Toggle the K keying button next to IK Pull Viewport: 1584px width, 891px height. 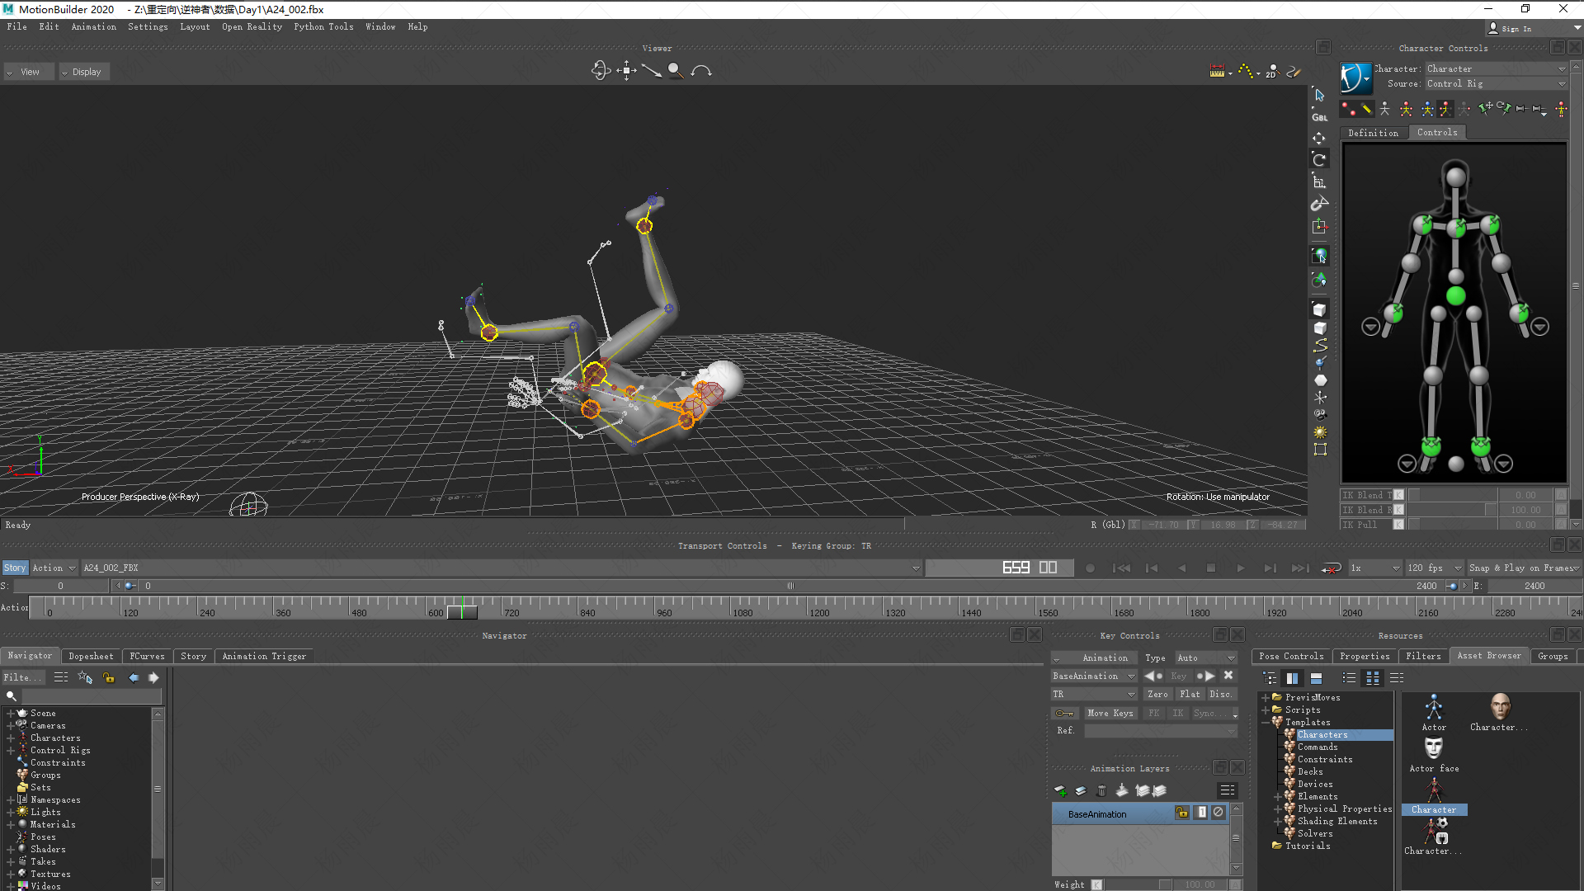pos(1398,524)
